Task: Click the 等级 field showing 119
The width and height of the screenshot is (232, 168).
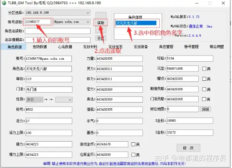Action: (49, 79)
